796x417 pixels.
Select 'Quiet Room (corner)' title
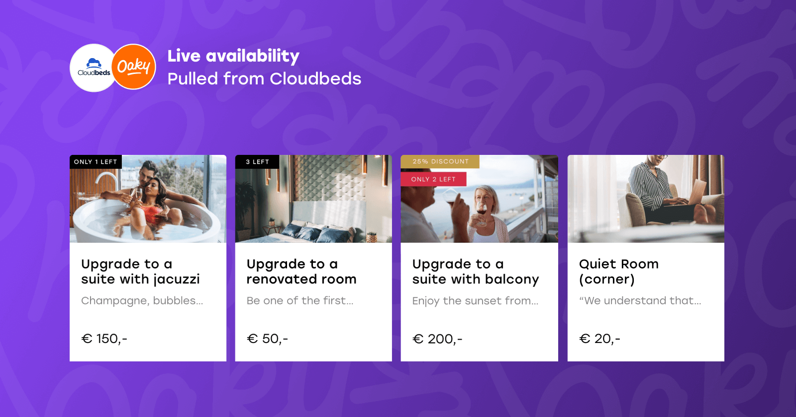coord(618,272)
